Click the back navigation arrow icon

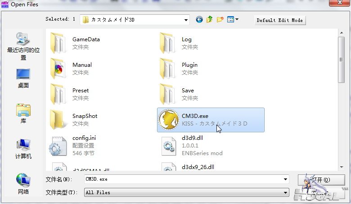point(199,20)
